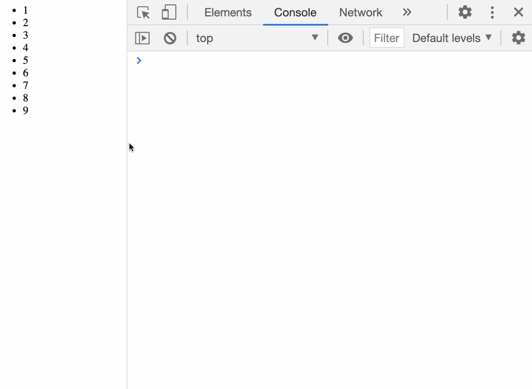Open DevTools settings gear in the tab bar
Image resolution: width=532 pixels, height=389 pixels.
click(465, 12)
